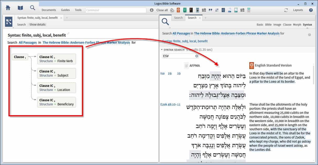Open the Help question mark icon
The width and height of the screenshot is (318, 165).
[311, 10]
